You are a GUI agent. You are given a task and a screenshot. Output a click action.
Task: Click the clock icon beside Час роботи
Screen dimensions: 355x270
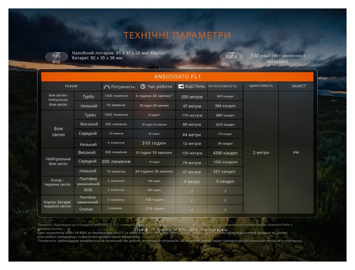pos(143,86)
